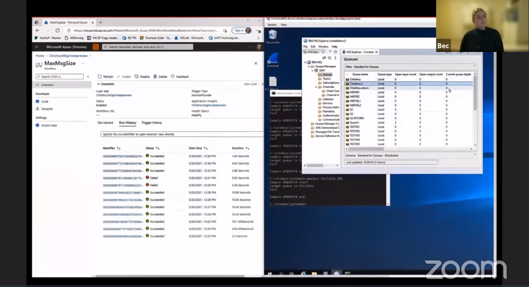529x287 pixels.
Task: Open Wireshark shortcut on remote desktop
Action: click(x=273, y=60)
